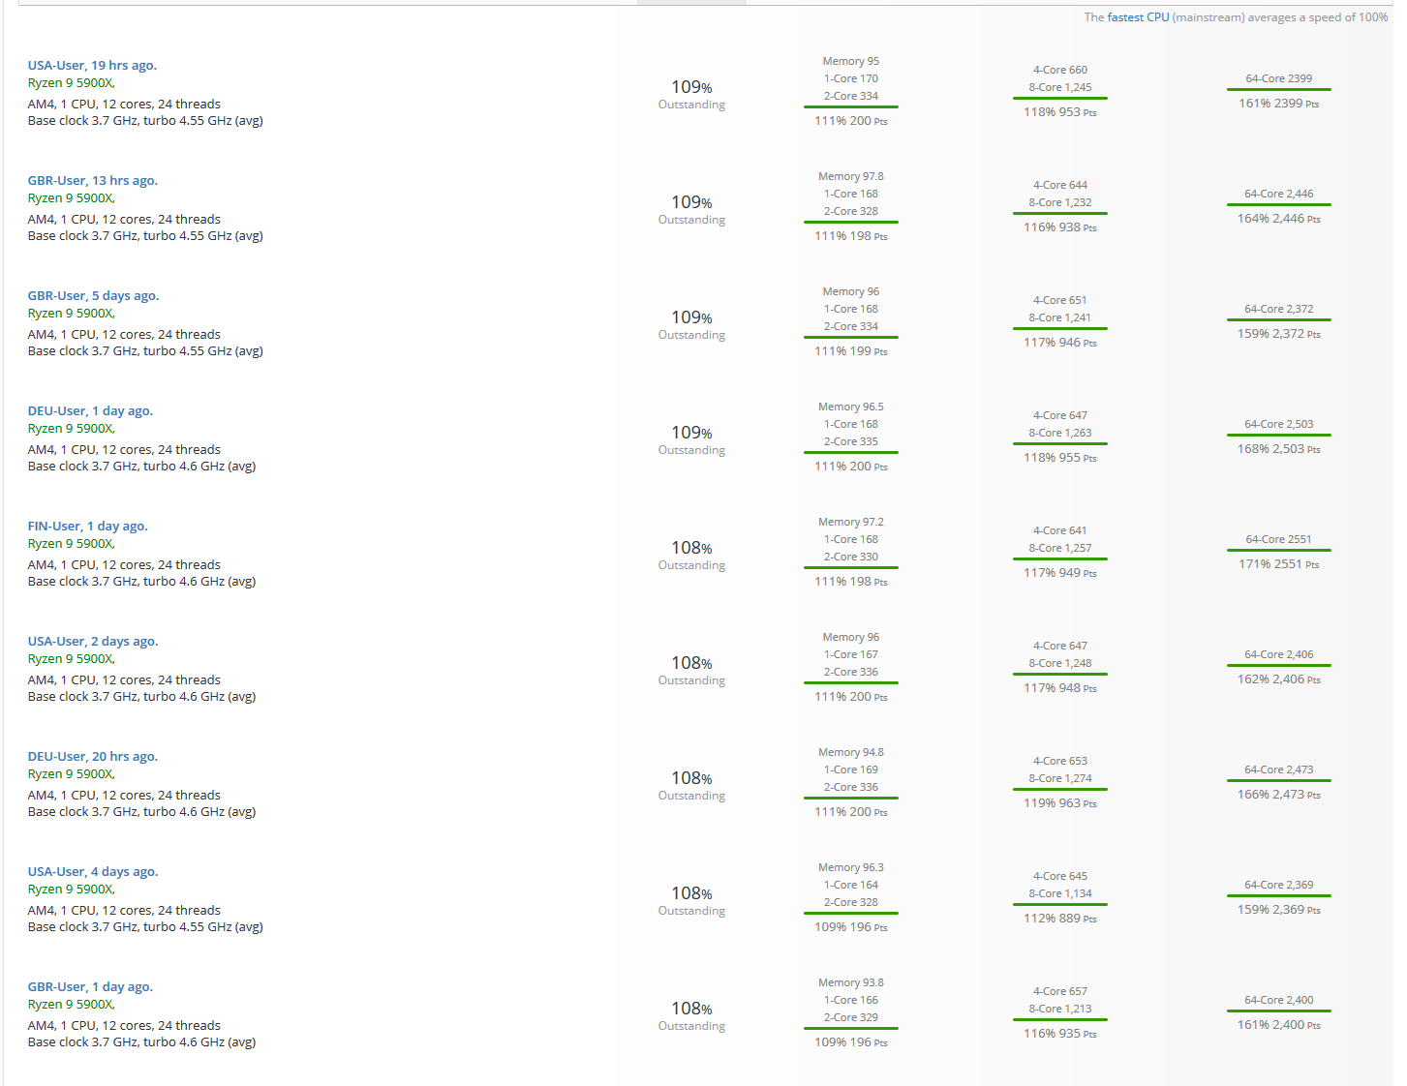Click '4-Core 657' value

[x=1060, y=991]
